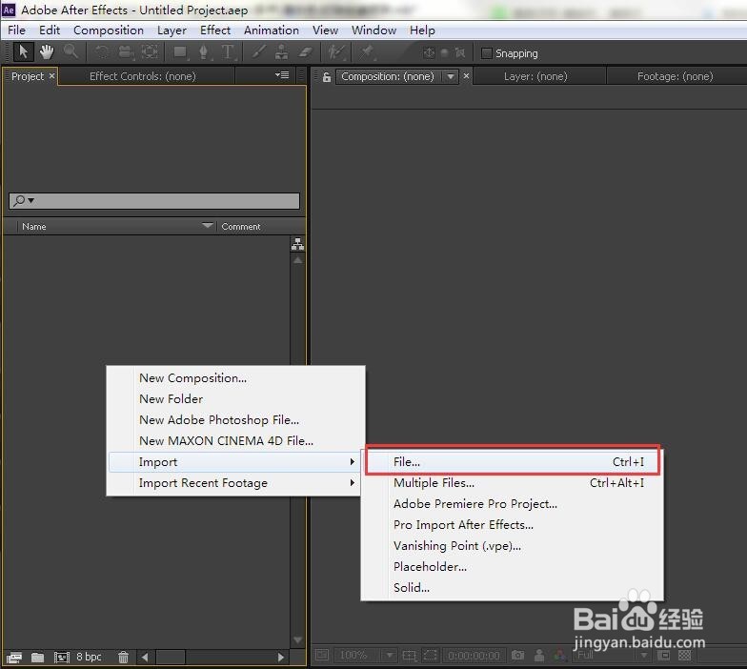747x669 pixels.
Task: Enable the Snapping checkbox
Action: 486,53
